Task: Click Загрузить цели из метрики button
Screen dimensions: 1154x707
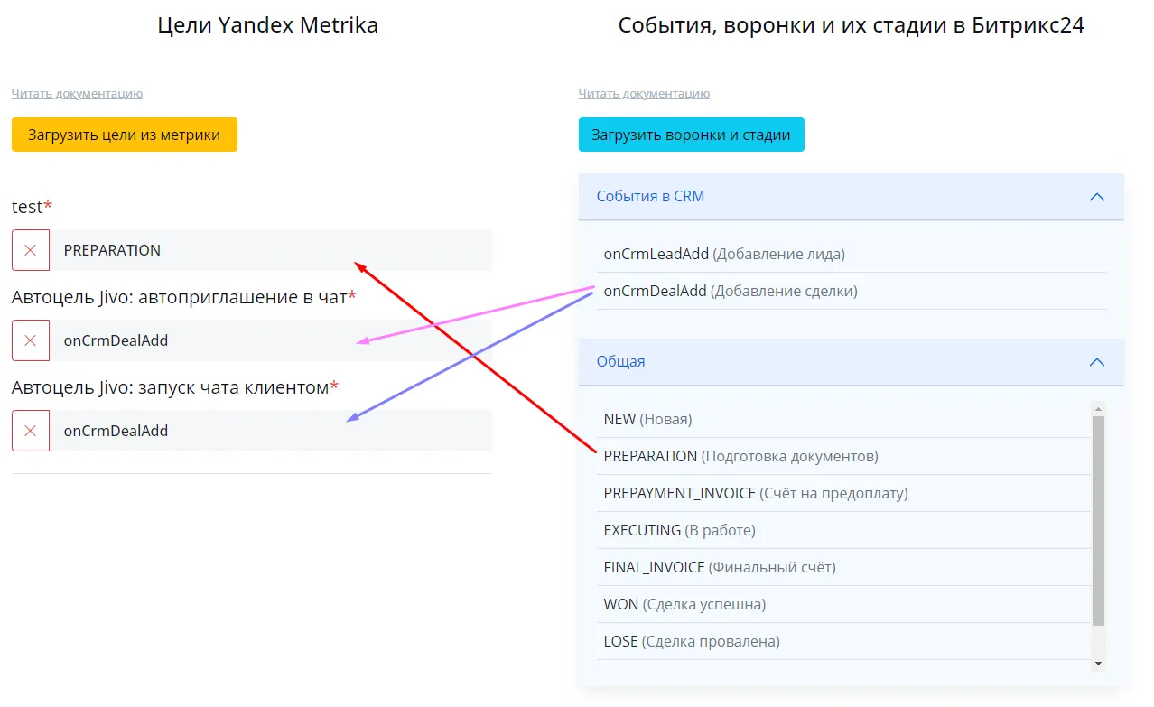Action: click(x=125, y=135)
